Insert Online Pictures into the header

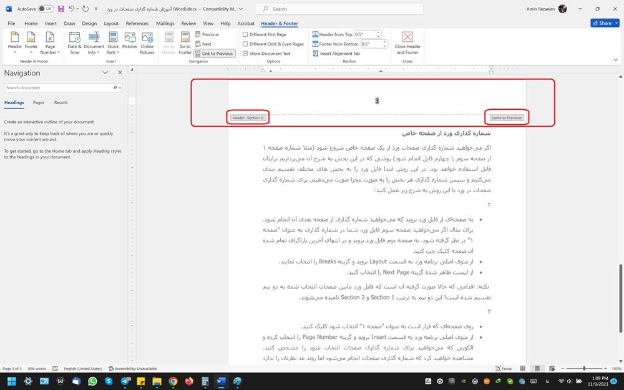[x=147, y=42]
